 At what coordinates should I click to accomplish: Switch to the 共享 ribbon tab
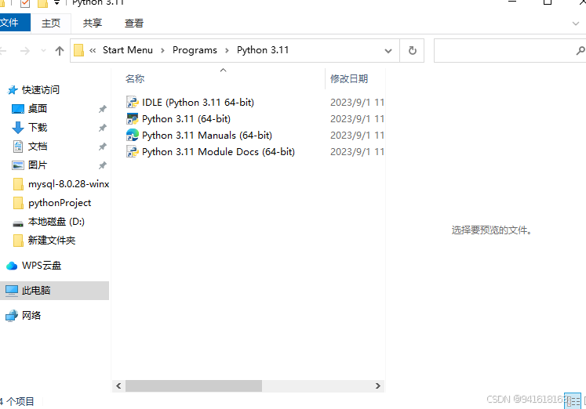(x=93, y=24)
